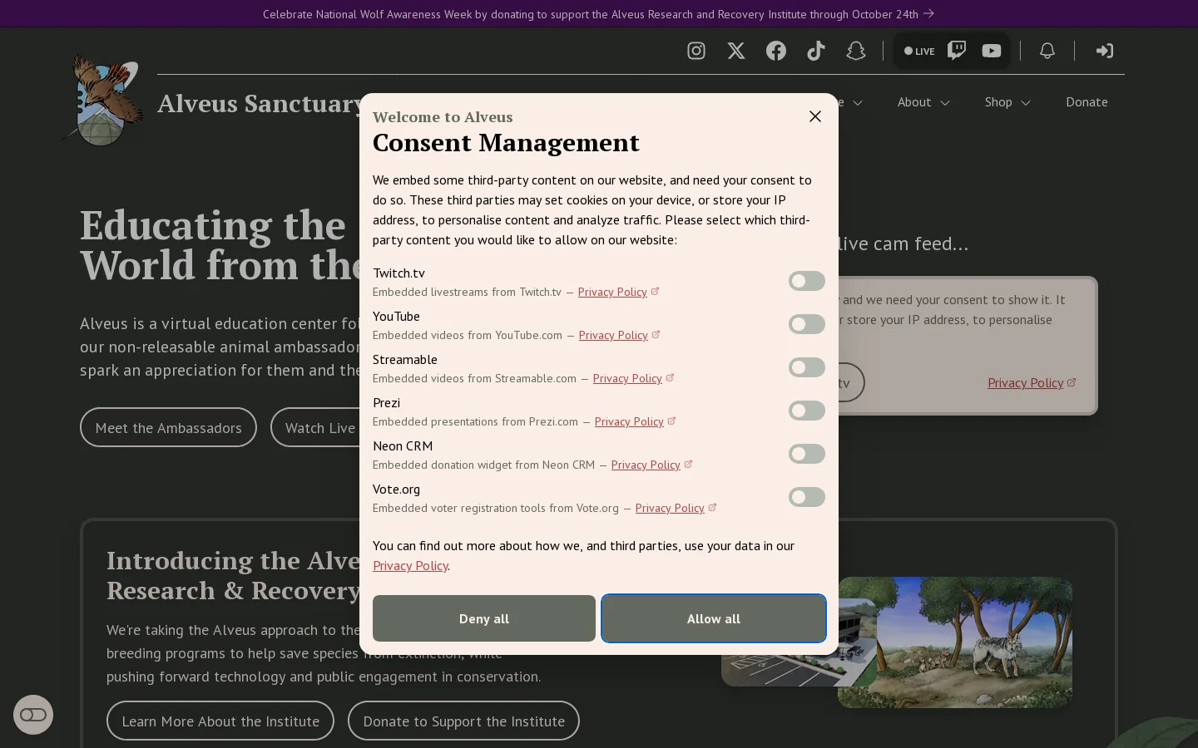Switch on the Neon CRM toggle
Screen dimensions: 1198x748
807,454
